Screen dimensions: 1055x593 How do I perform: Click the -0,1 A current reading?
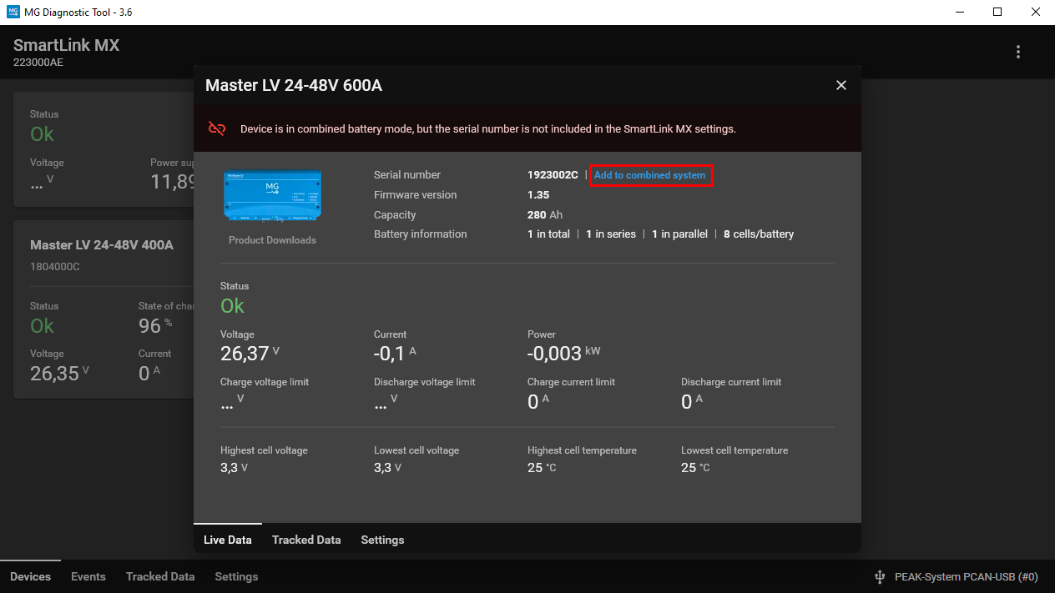[x=395, y=354]
